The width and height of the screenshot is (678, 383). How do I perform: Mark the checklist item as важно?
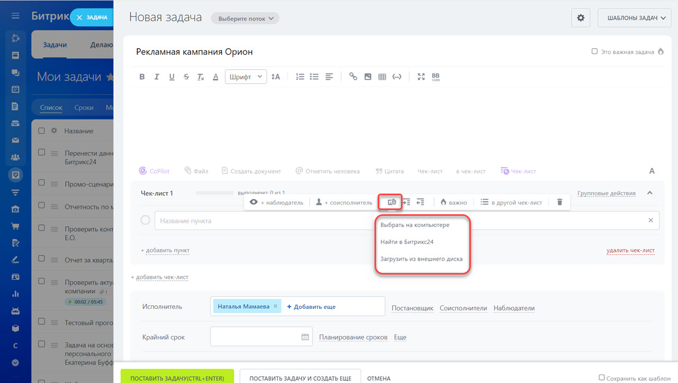click(x=453, y=202)
